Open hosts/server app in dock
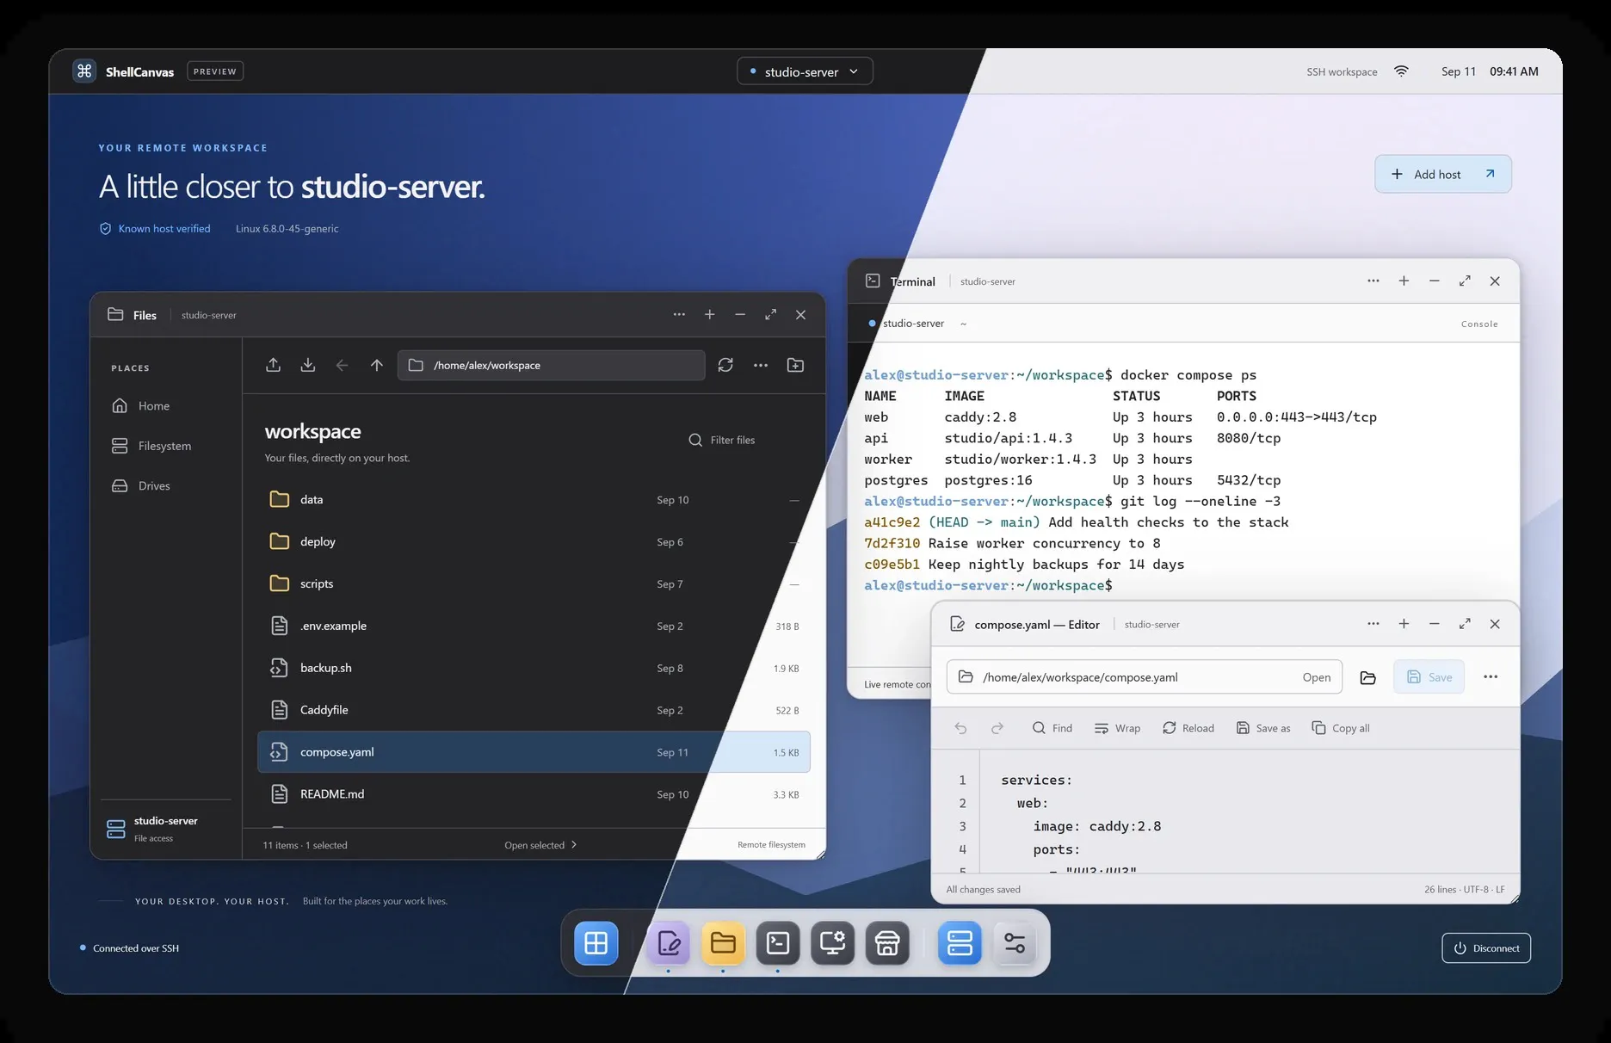Screen dimensions: 1611x1043 tap(960, 943)
